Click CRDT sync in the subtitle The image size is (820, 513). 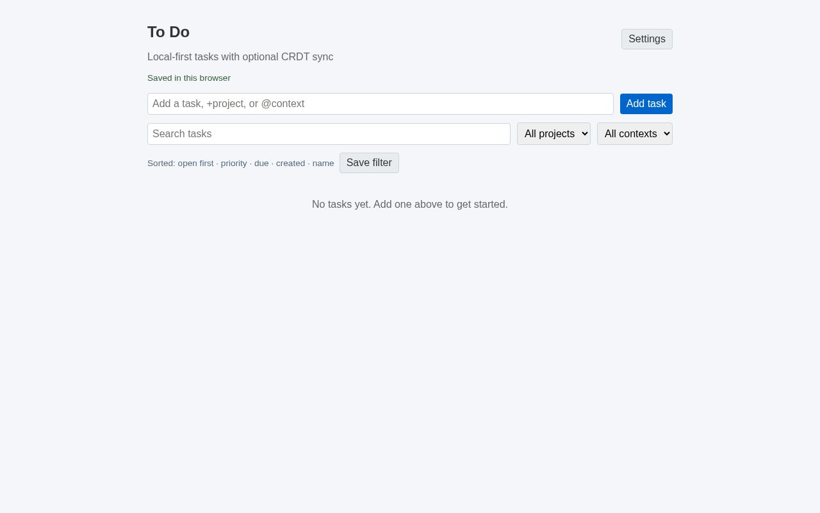[307, 57]
